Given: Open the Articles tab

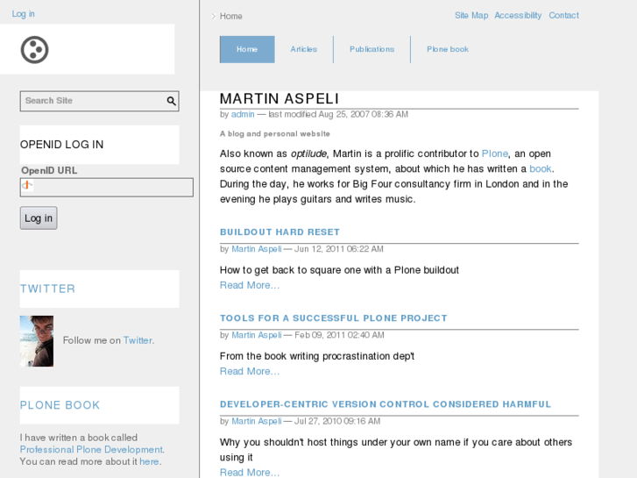Looking at the screenshot, I should coord(304,49).
